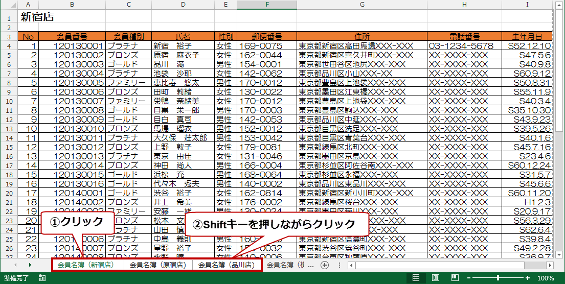Switch to Normal view in status bar
The image size is (565, 284).
coord(416,278)
